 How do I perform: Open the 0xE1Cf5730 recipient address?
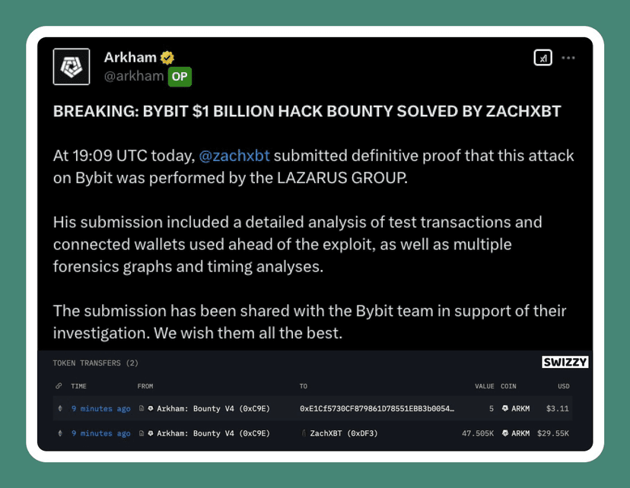377,409
